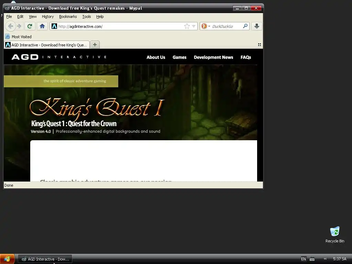Open the tab groups grid icon
Screen dimensions: 352x264
(x=259, y=45)
